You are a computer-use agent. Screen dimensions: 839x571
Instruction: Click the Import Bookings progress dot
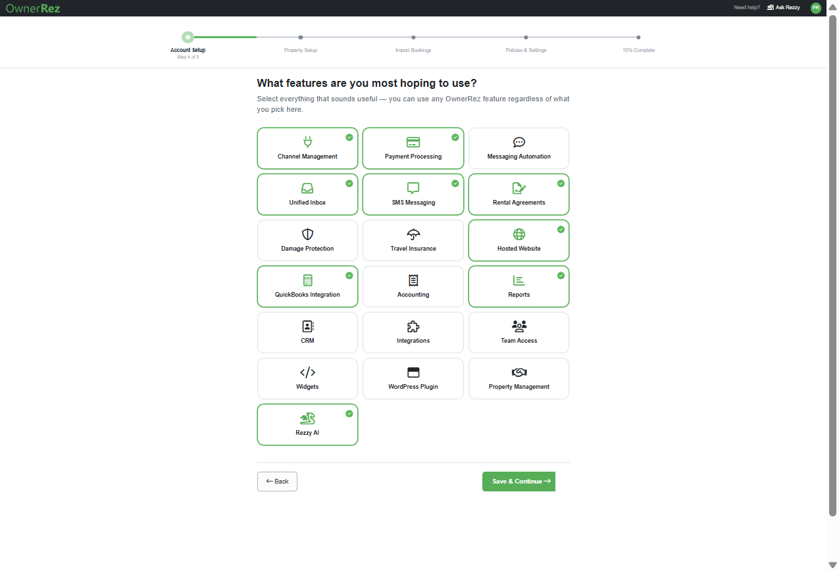413,37
